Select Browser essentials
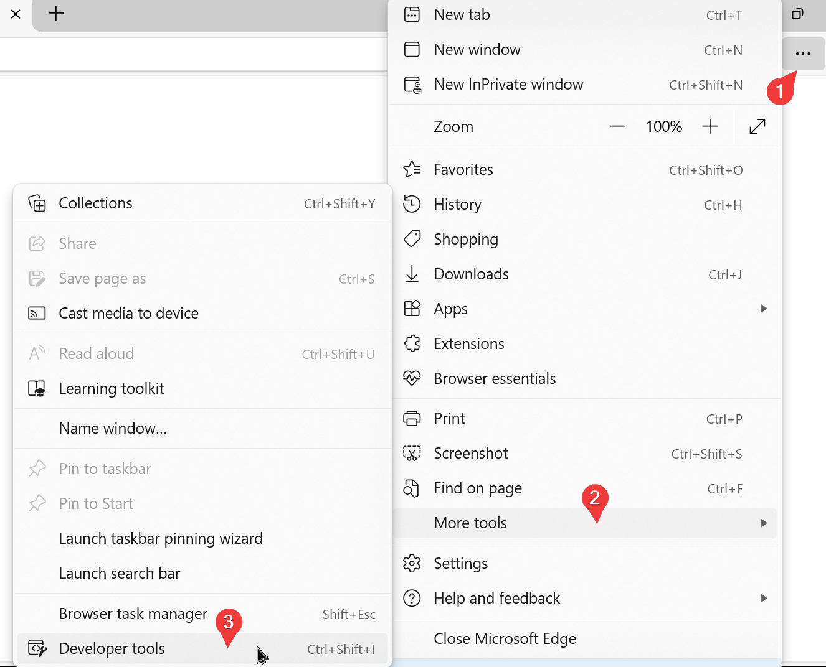 [584, 379]
